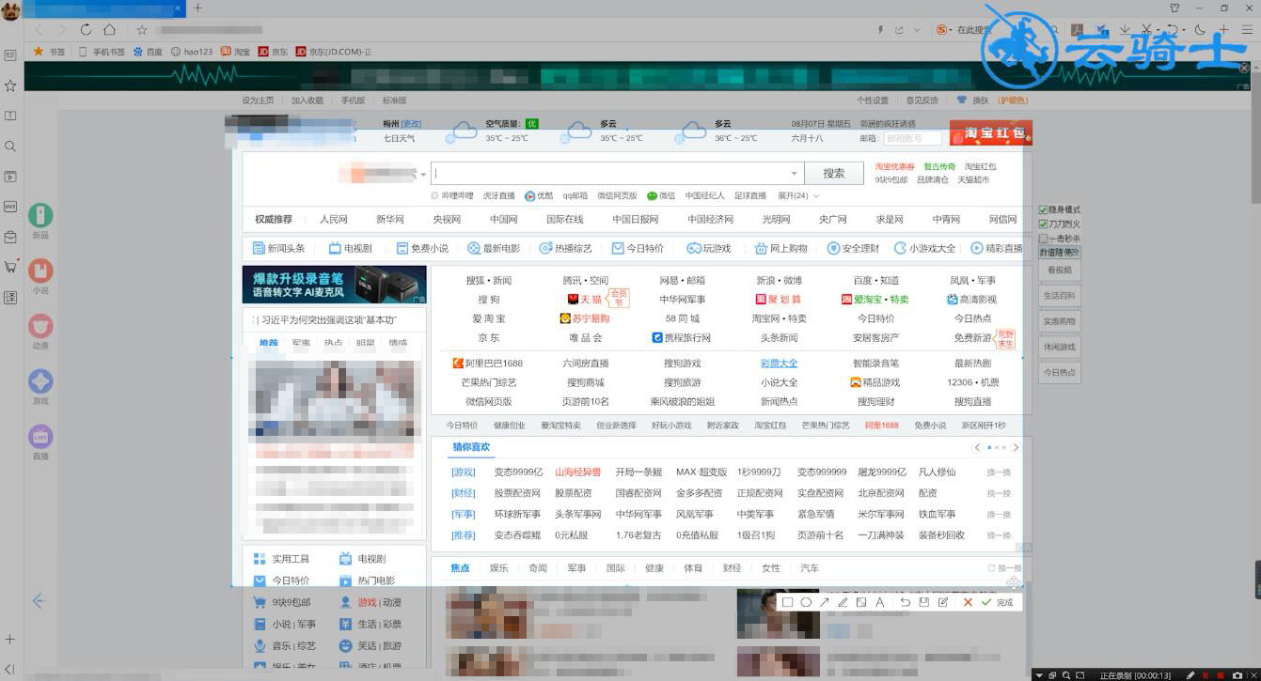Bookmark this page with the star icon
Screen dimensions: 1261x681
point(142,30)
